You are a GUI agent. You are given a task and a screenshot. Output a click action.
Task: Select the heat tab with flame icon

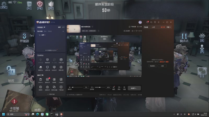[163, 27]
